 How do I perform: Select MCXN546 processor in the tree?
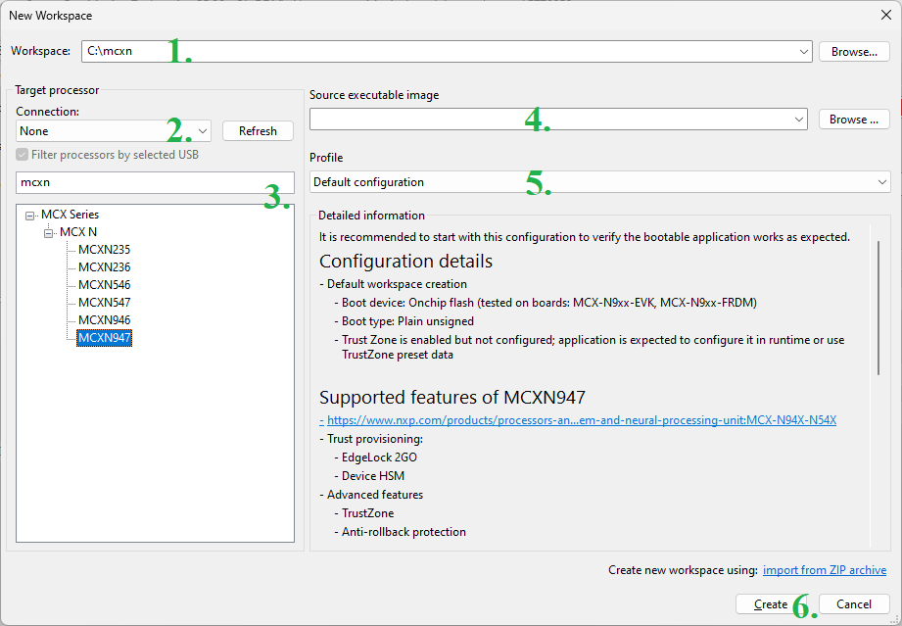(104, 285)
